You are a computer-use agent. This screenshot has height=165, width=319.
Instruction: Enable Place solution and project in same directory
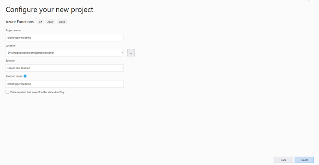pyautogui.click(x=8, y=92)
